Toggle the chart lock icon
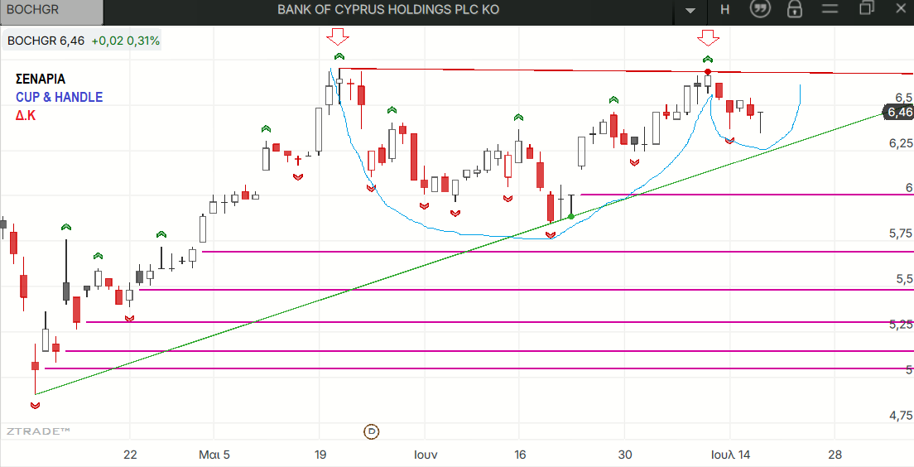914x467 pixels. pyautogui.click(x=793, y=9)
